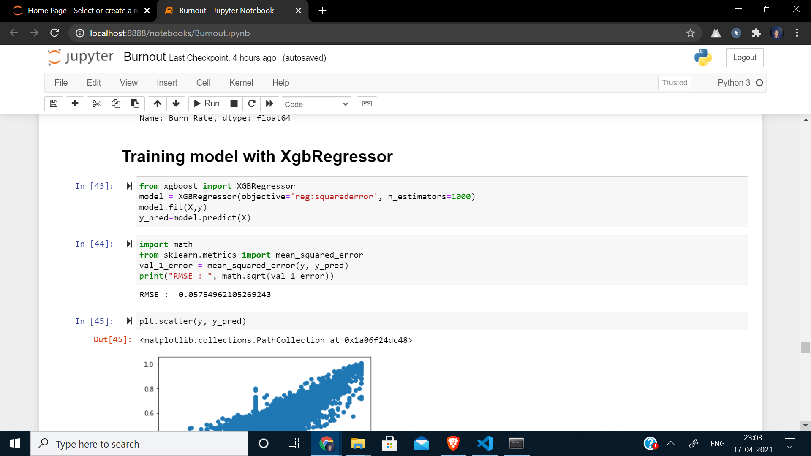The height and width of the screenshot is (456, 811).
Task: Click the Trusted notebook indicator
Action: coord(674,83)
